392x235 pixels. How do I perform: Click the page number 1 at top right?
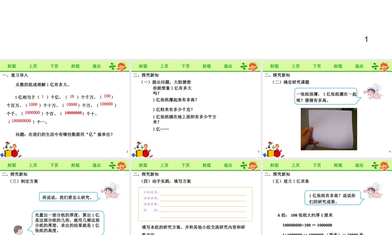pyautogui.click(x=366, y=38)
